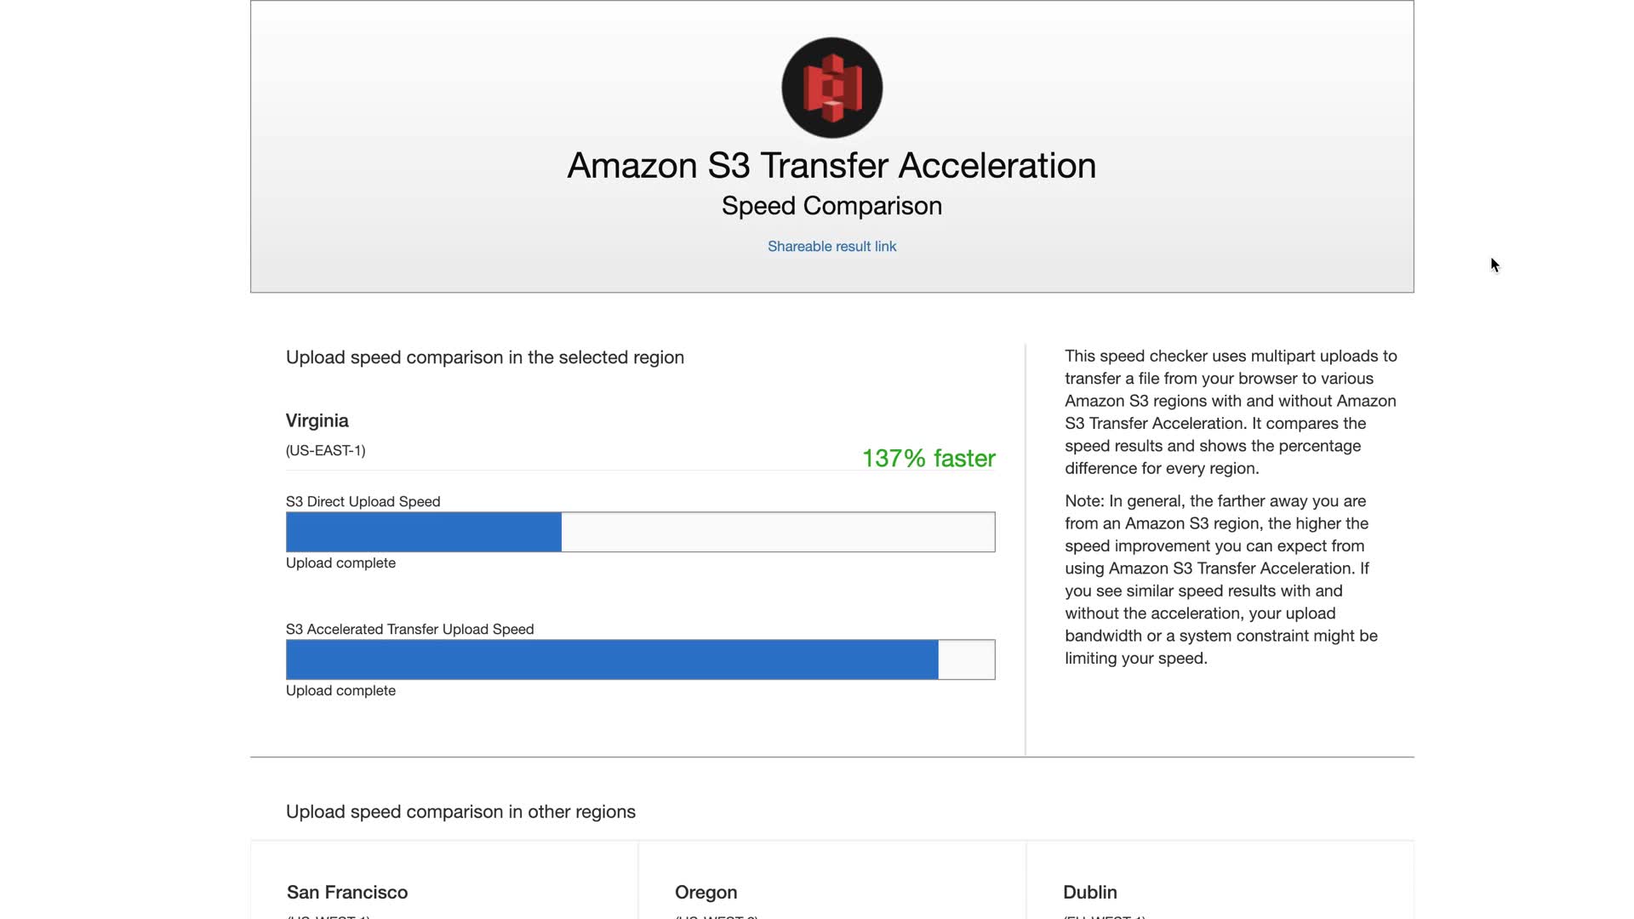
Task: Click the green 137% faster result text
Action: [928, 459]
